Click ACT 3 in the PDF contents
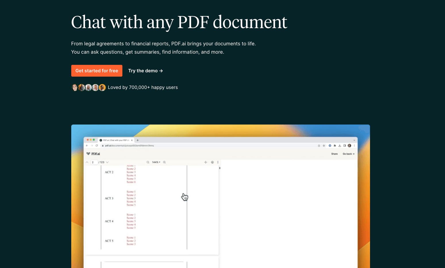The width and height of the screenshot is (445, 268). 109,198
